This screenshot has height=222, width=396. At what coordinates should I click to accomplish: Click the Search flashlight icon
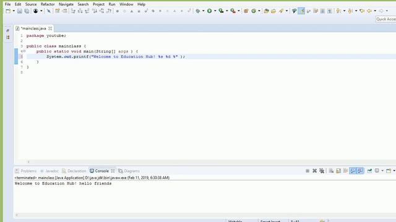point(281,11)
